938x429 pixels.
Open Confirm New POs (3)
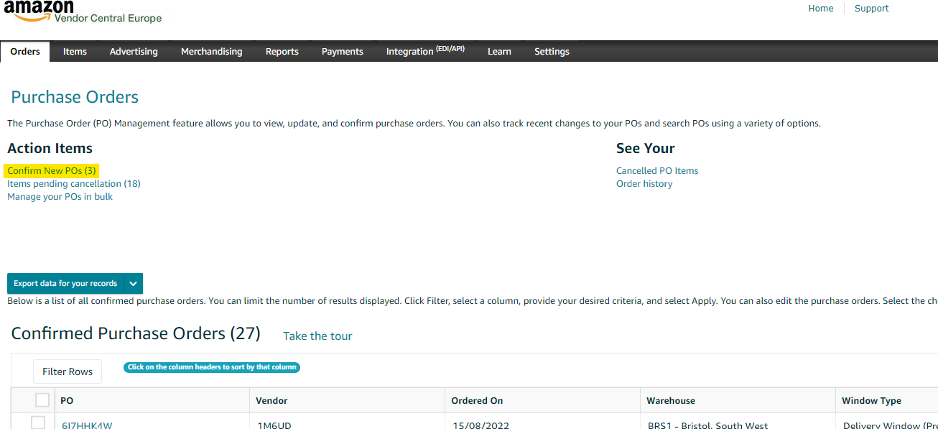coord(52,171)
